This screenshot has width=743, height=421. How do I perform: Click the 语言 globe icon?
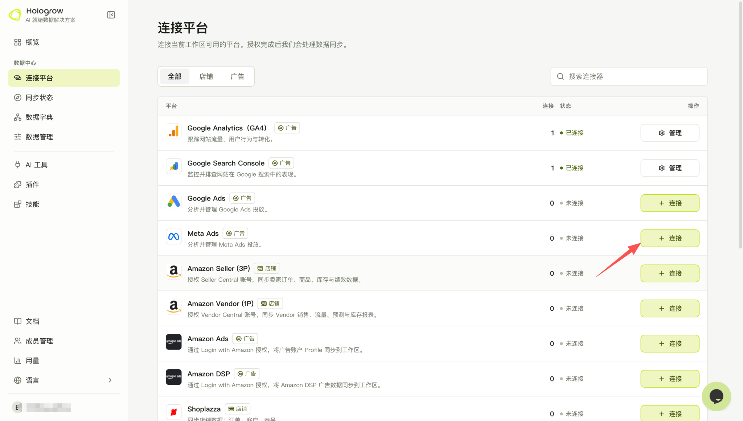coord(17,380)
